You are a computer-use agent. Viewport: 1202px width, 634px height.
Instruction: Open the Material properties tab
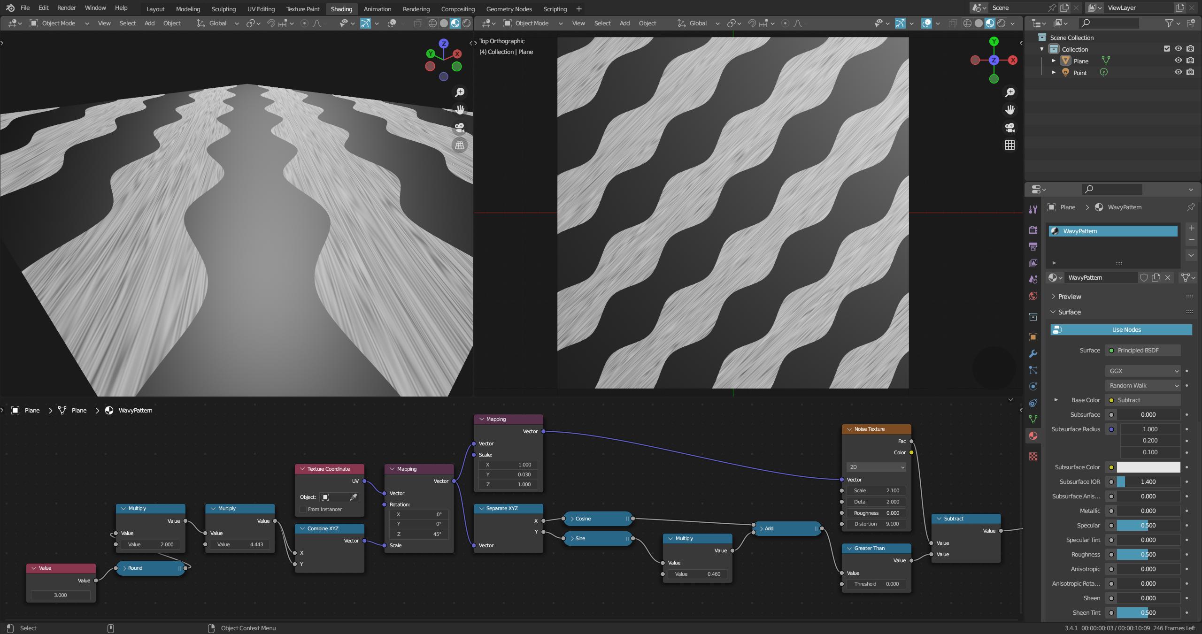pos(1033,436)
